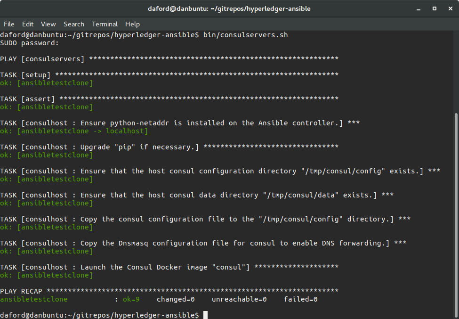The width and height of the screenshot is (459, 319).
Task: Click the 'Launch the Consul Docker image' line
Action: point(169,267)
